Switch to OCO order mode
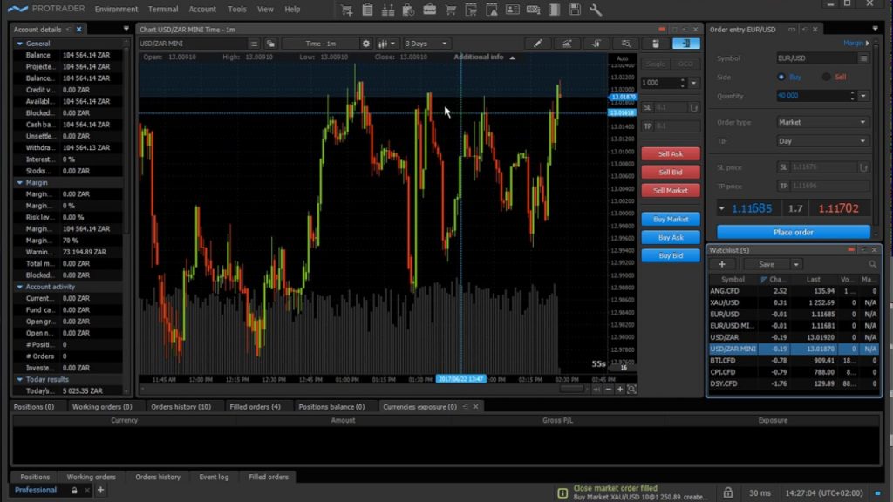The image size is (893, 502). click(x=685, y=64)
